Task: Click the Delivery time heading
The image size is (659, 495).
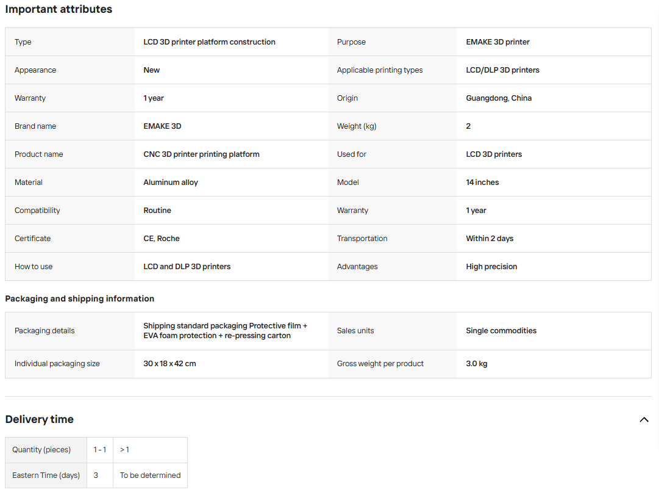Action: coord(40,419)
